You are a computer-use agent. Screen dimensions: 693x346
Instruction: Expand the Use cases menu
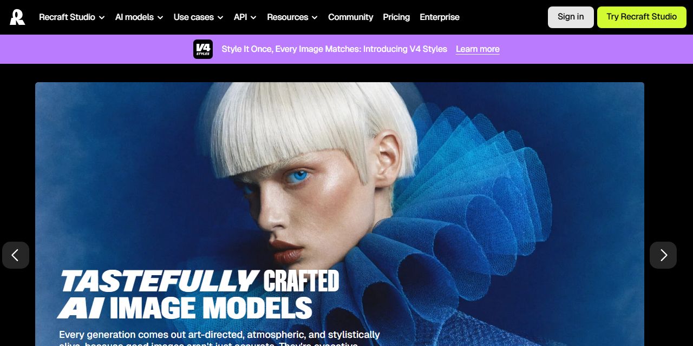199,17
